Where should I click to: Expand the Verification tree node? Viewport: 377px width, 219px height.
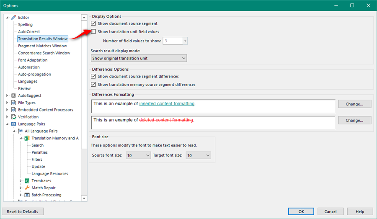7,117
